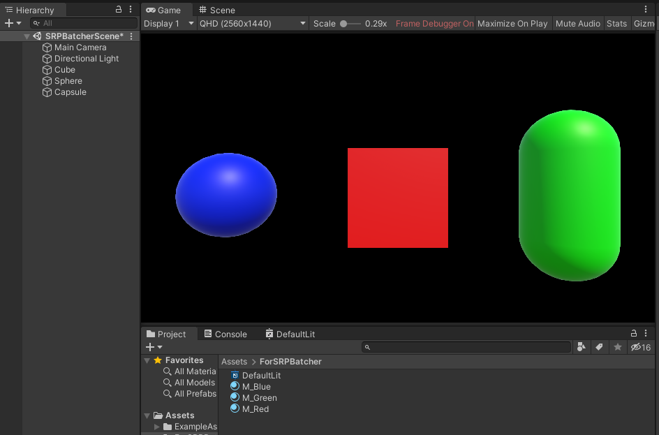Toggle the Gizmos button

(x=644, y=24)
